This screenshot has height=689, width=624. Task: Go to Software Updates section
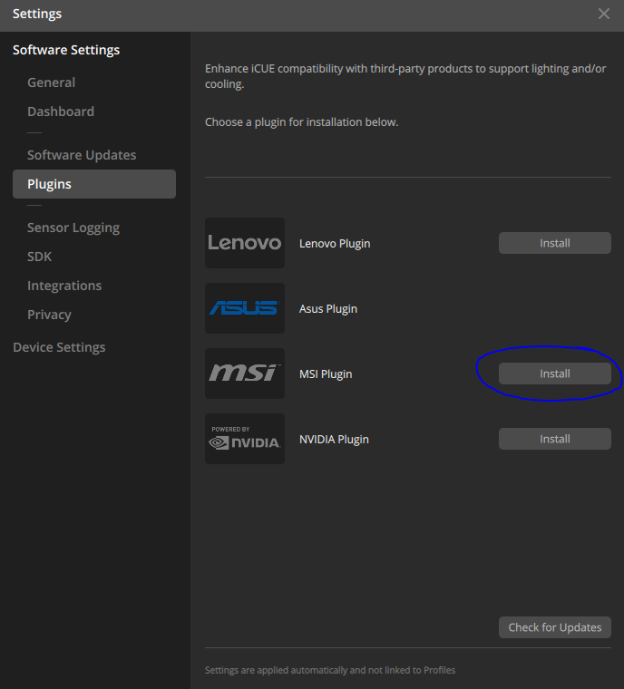point(82,155)
